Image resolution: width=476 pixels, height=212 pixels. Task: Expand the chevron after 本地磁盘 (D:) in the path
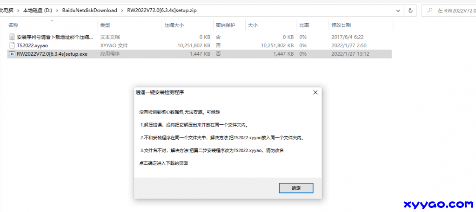pyautogui.click(x=57, y=10)
